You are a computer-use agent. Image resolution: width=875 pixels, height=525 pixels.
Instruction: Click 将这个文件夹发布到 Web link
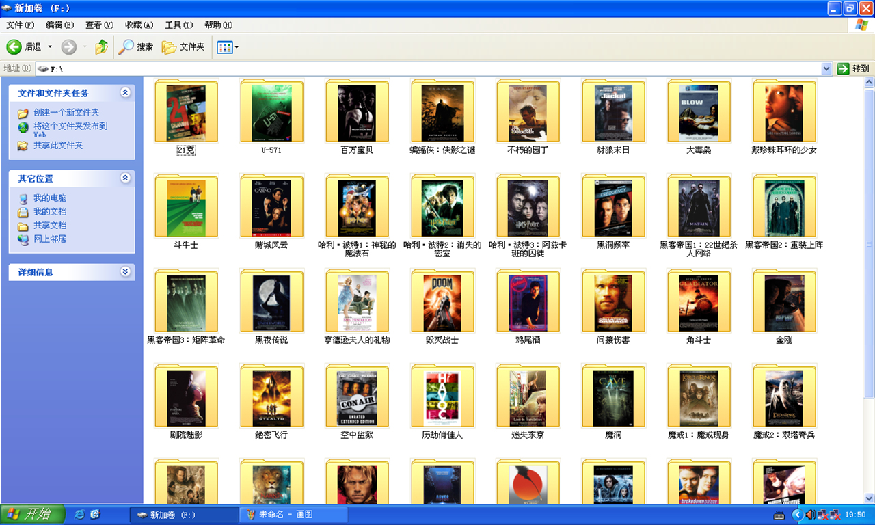[x=70, y=130]
